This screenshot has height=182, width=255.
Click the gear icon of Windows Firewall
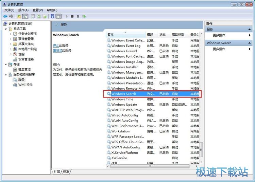pos(109,51)
